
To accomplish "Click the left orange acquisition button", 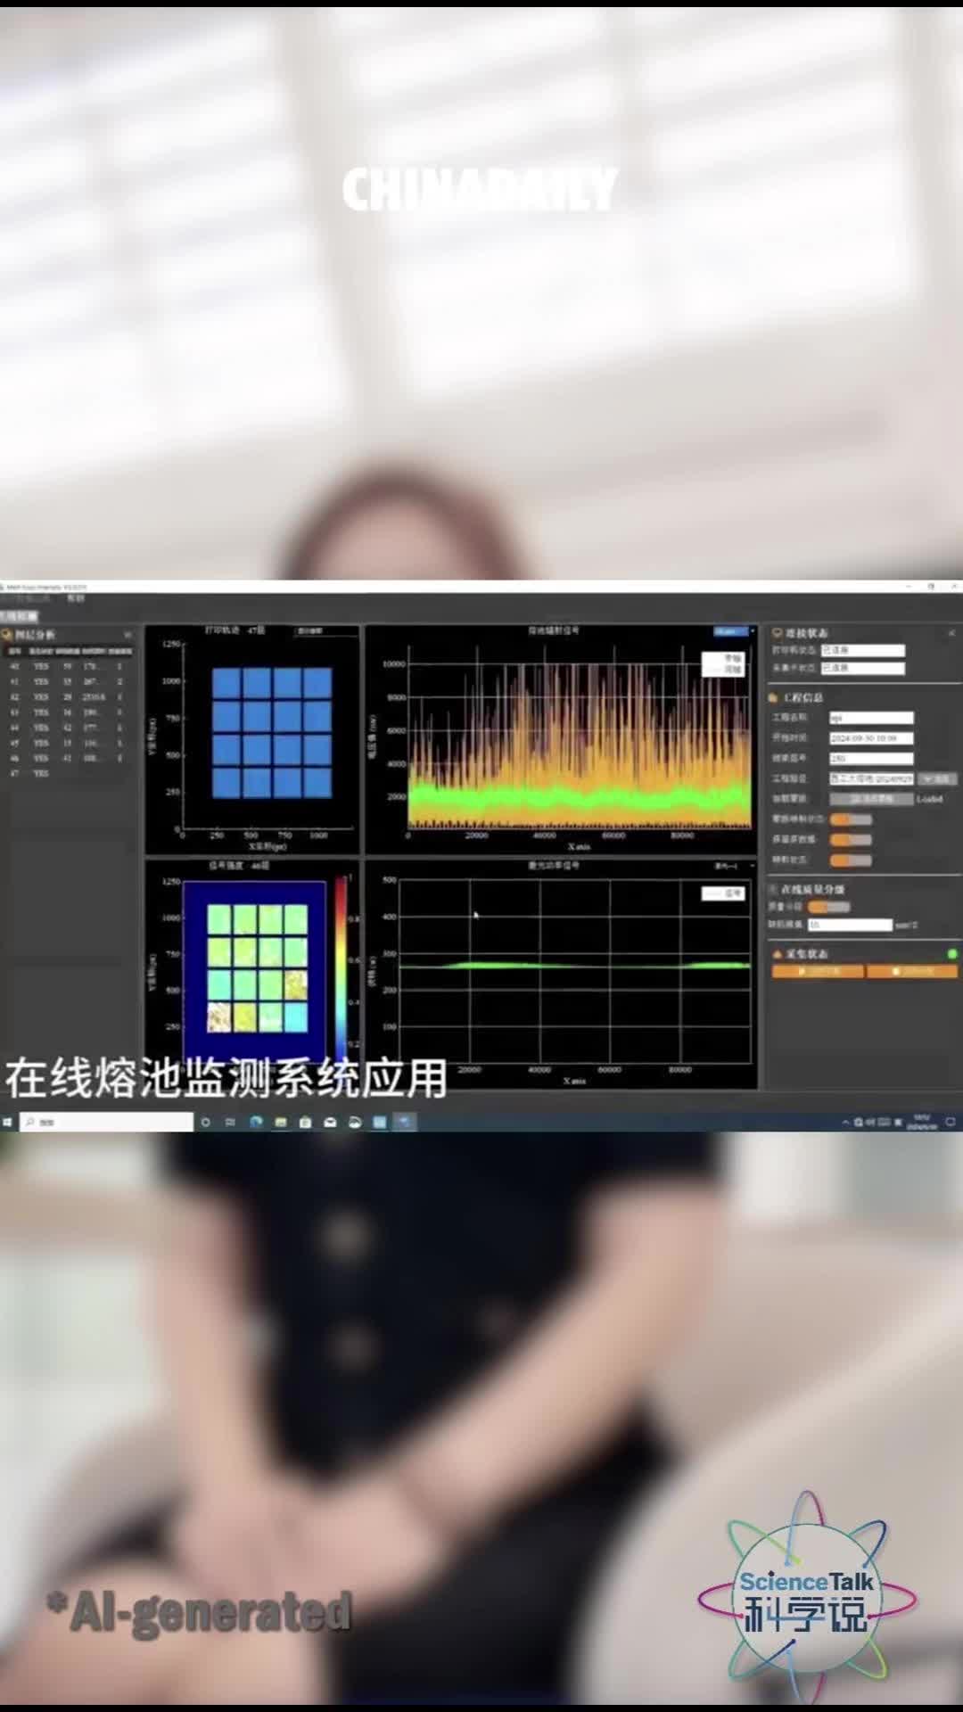I will click(818, 971).
